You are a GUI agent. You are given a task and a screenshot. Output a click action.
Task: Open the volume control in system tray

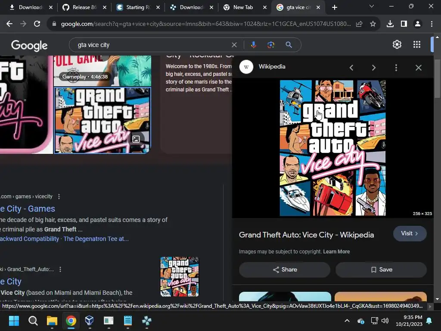point(385,321)
